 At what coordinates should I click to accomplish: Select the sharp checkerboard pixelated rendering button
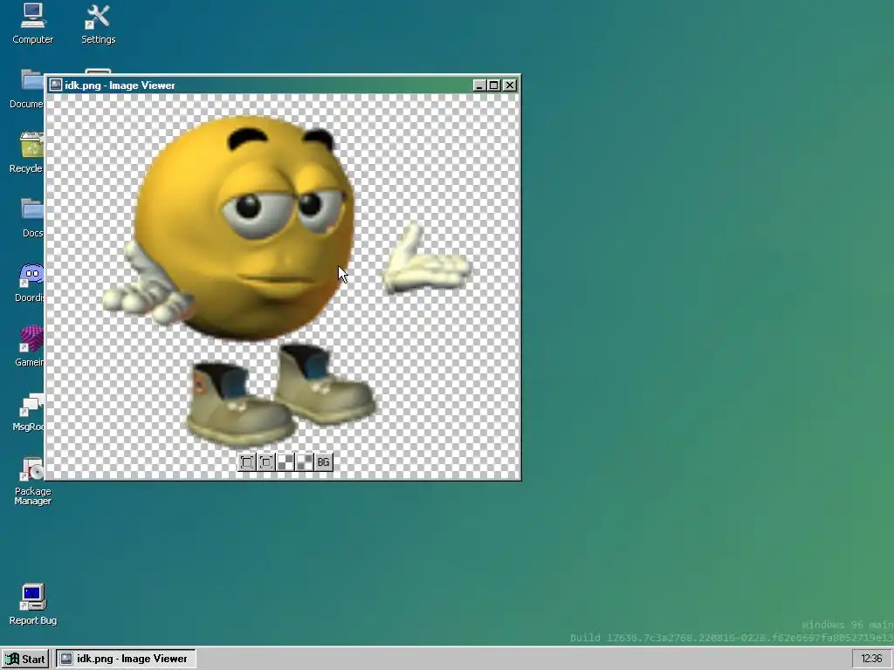(x=285, y=462)
